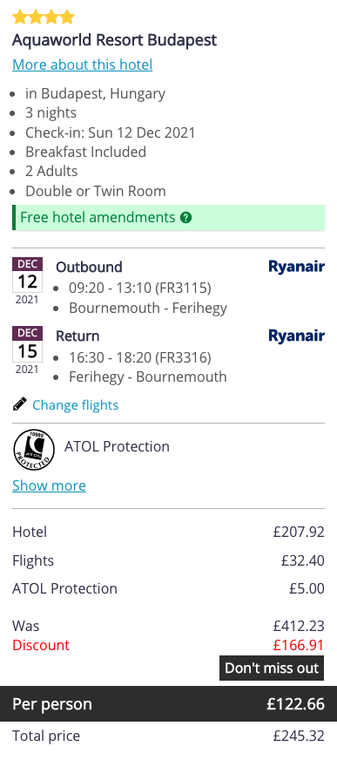This screenshot has width=337, height=760.
Task: Click the DEC 12 outbound calendar icon
Action: point(27,282)
